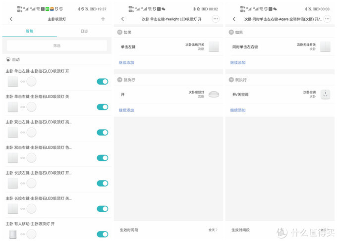The image size is (337, 241).
Task: Switch to the 智能 tab
Action: click(x=30, y=31)
